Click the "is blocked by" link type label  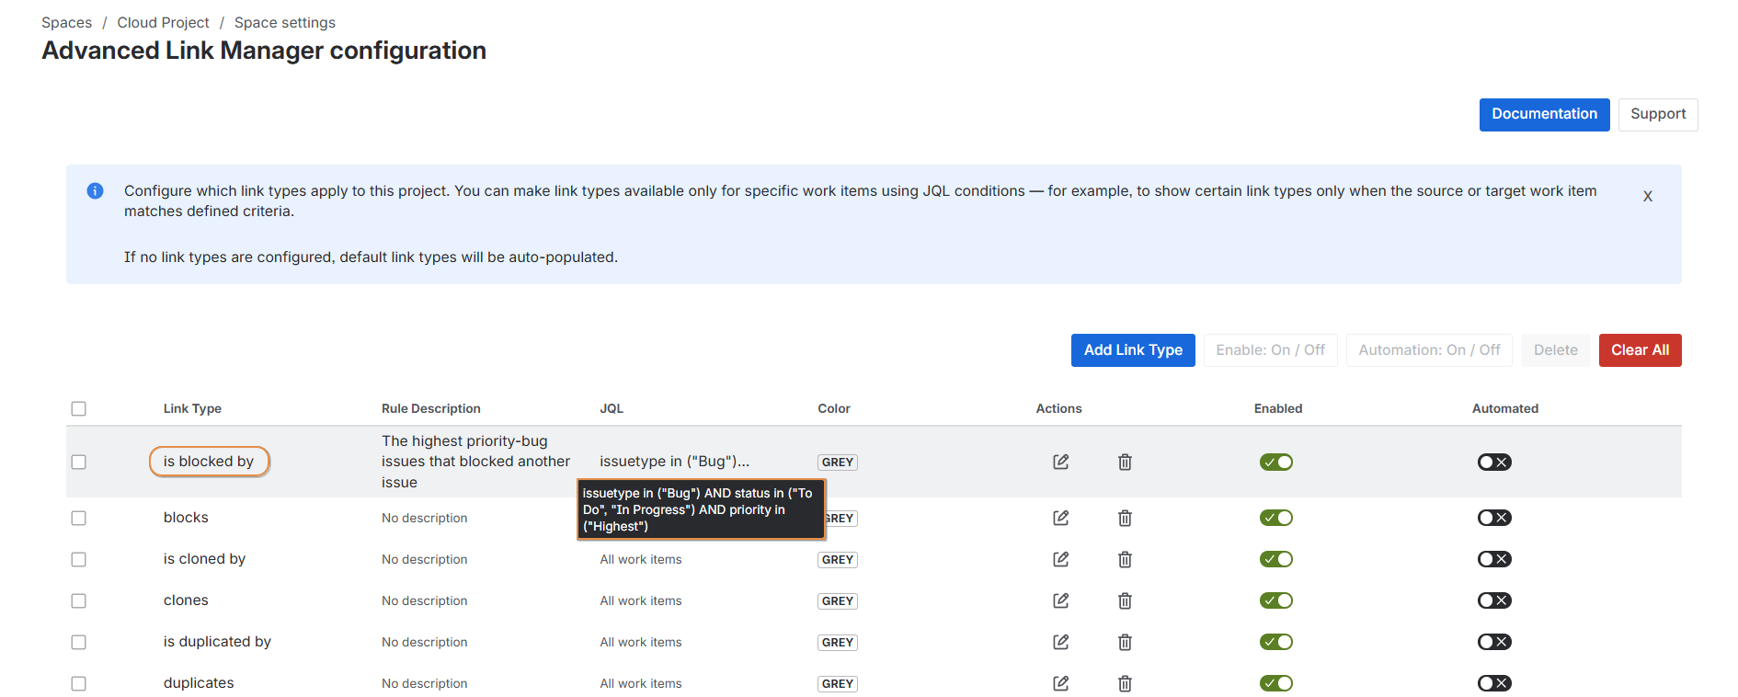tap(209, 462)
